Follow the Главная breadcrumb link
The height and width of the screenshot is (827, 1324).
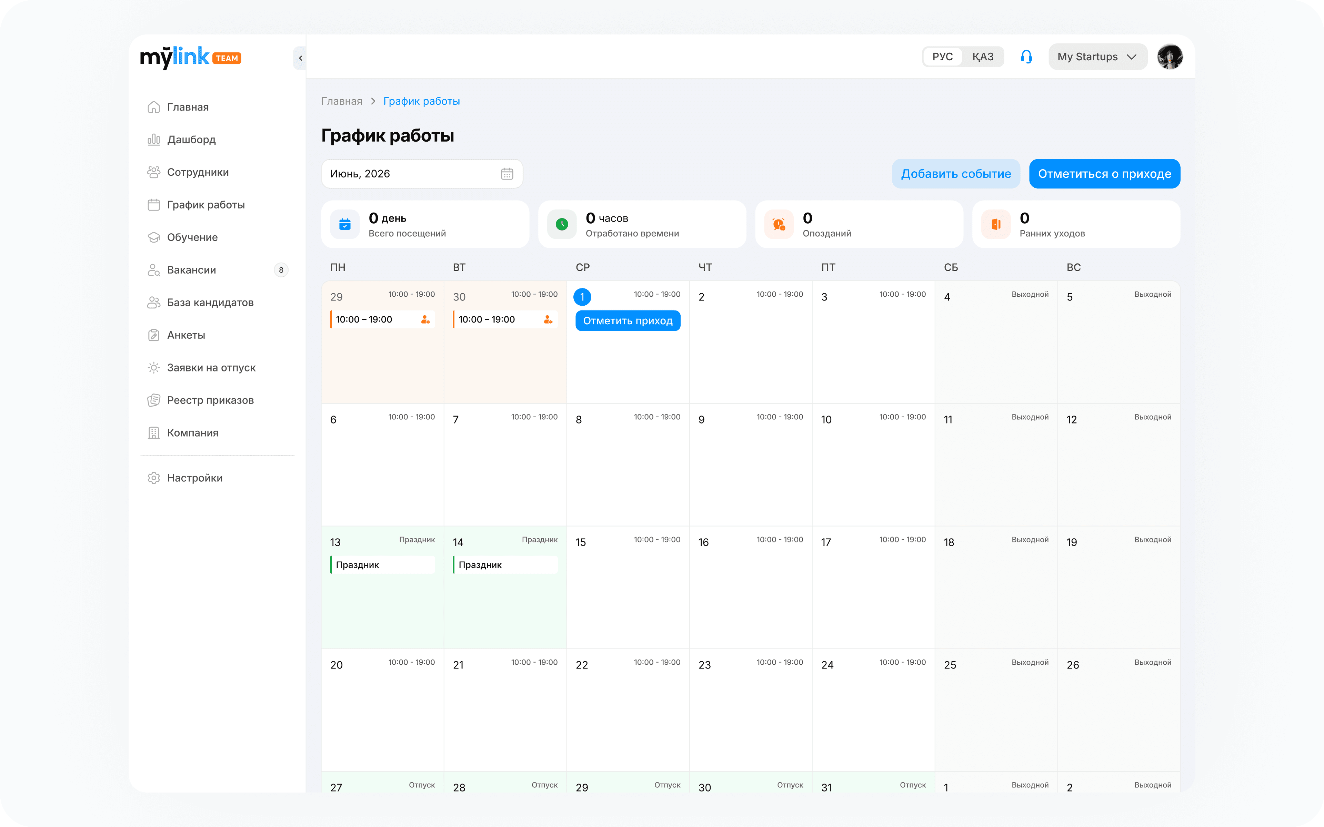pos(341,101)
